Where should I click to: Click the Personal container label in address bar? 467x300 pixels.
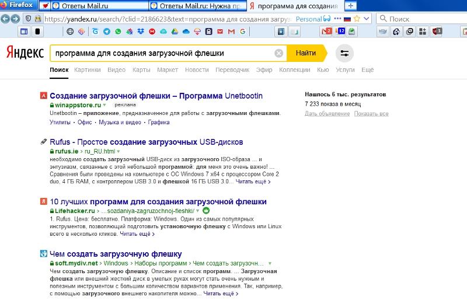(x=309, y=19)
